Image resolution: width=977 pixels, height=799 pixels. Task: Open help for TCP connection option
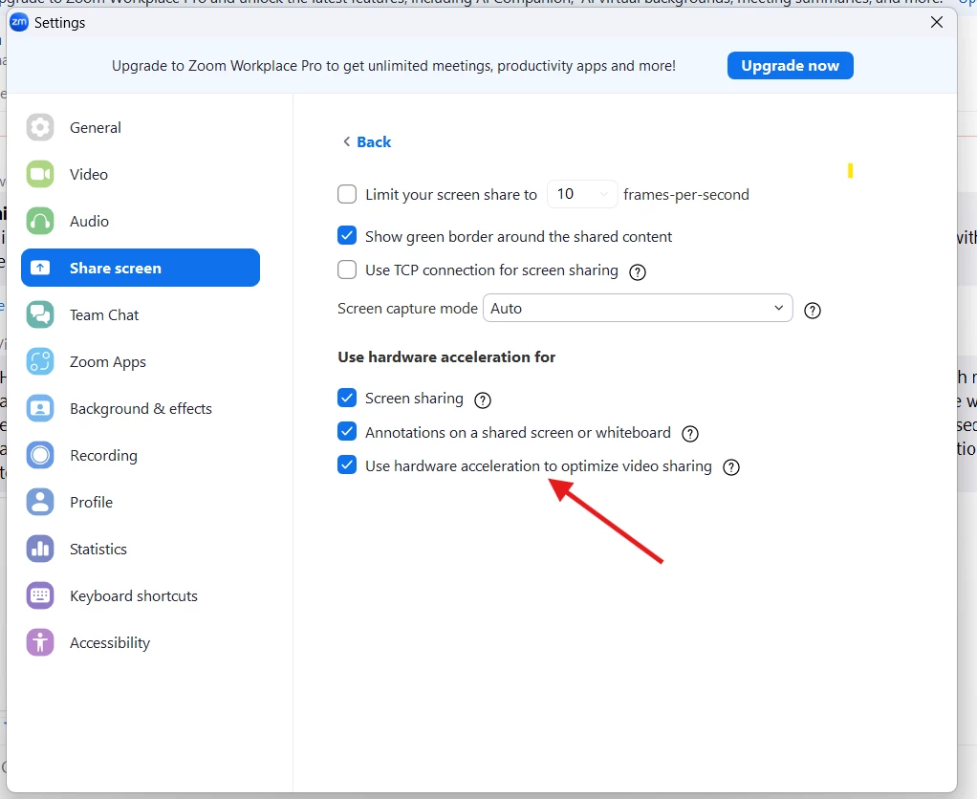pos(638,272)
